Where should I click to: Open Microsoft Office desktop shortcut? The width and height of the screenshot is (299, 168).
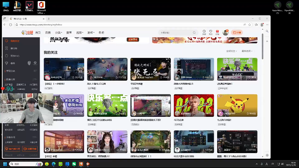41,7
